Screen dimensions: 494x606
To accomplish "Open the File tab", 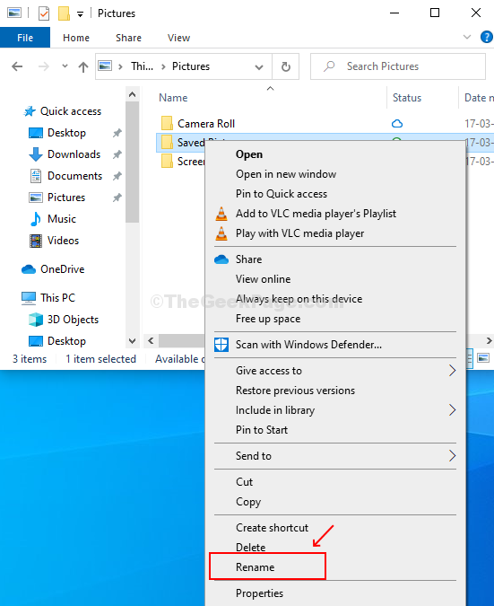I will (25, 38).
